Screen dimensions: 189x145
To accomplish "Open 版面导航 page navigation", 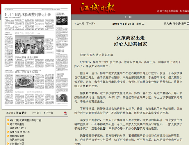I will [x=173, y=11].
